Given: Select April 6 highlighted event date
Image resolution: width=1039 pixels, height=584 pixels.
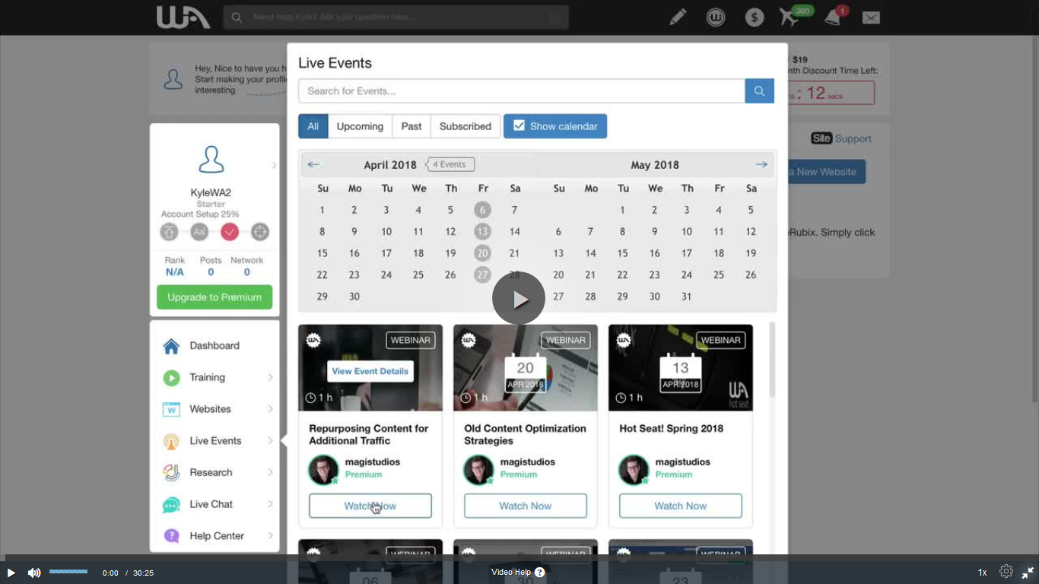Looking at the screenshot, I should [x=482, y=210].
